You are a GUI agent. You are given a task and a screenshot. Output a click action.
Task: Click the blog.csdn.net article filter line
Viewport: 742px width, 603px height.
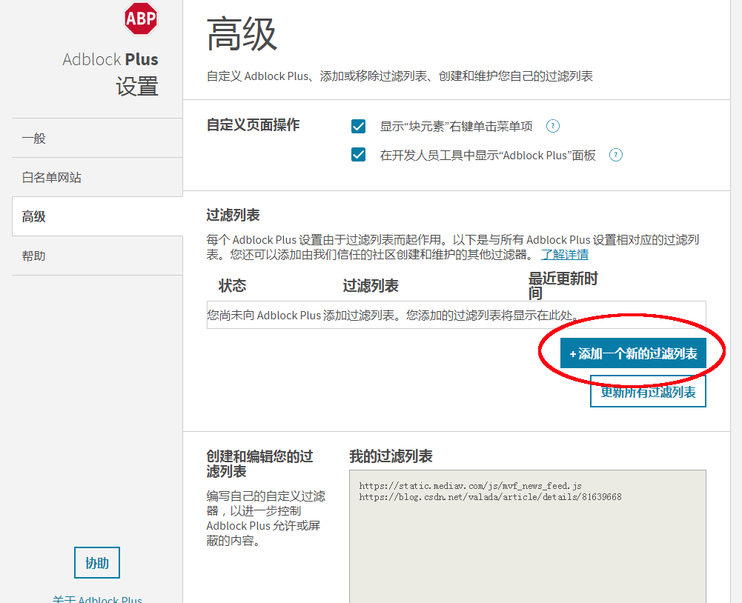pyautogui.click(x=490, y=497)
